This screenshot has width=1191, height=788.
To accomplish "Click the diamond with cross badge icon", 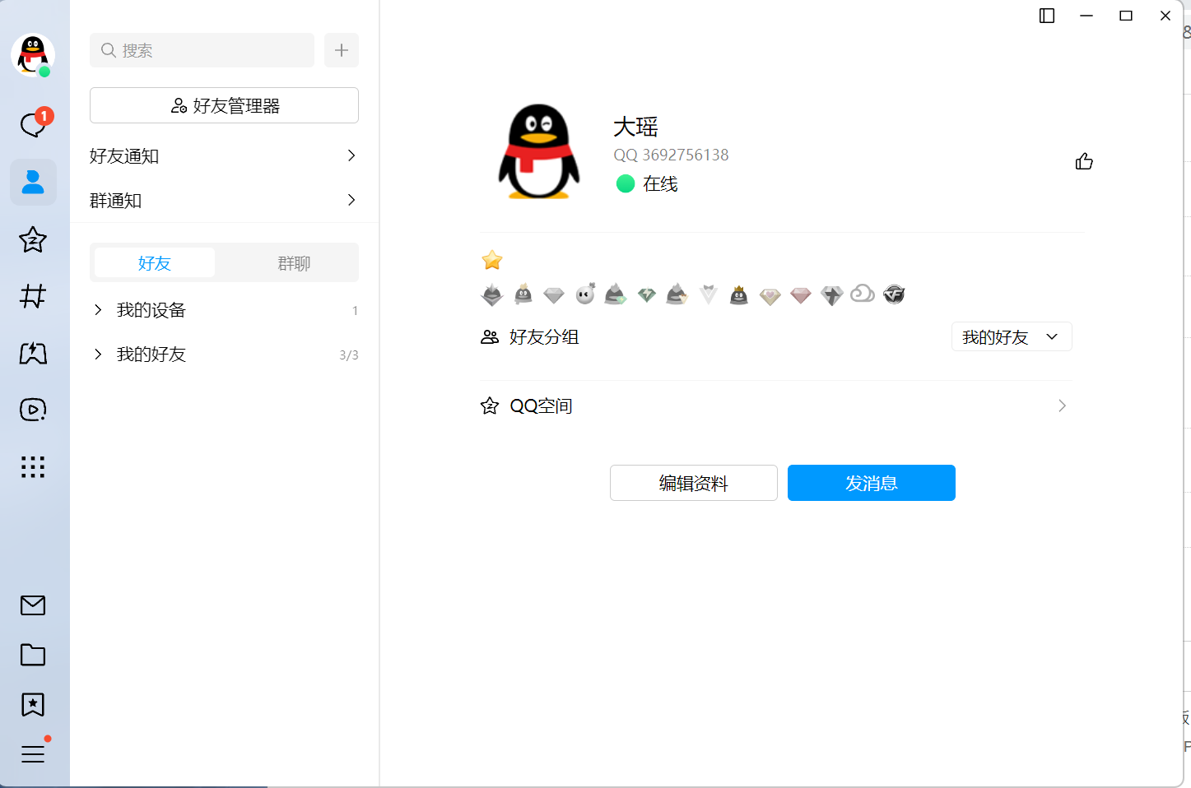I will (x=832, y=295).
